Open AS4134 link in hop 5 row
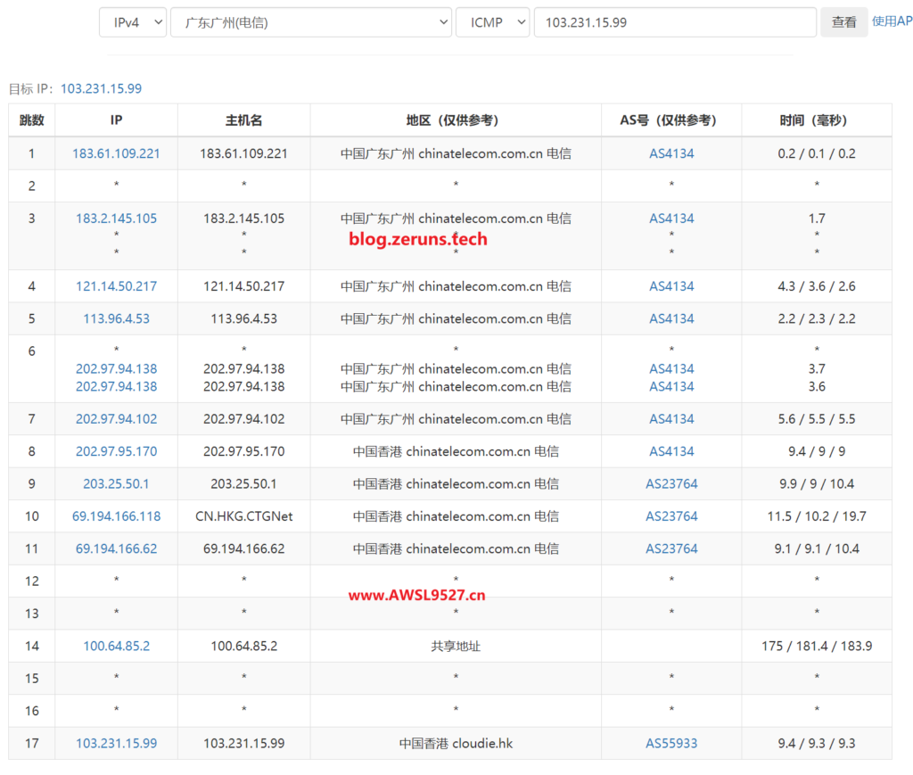 coord(671,319)
